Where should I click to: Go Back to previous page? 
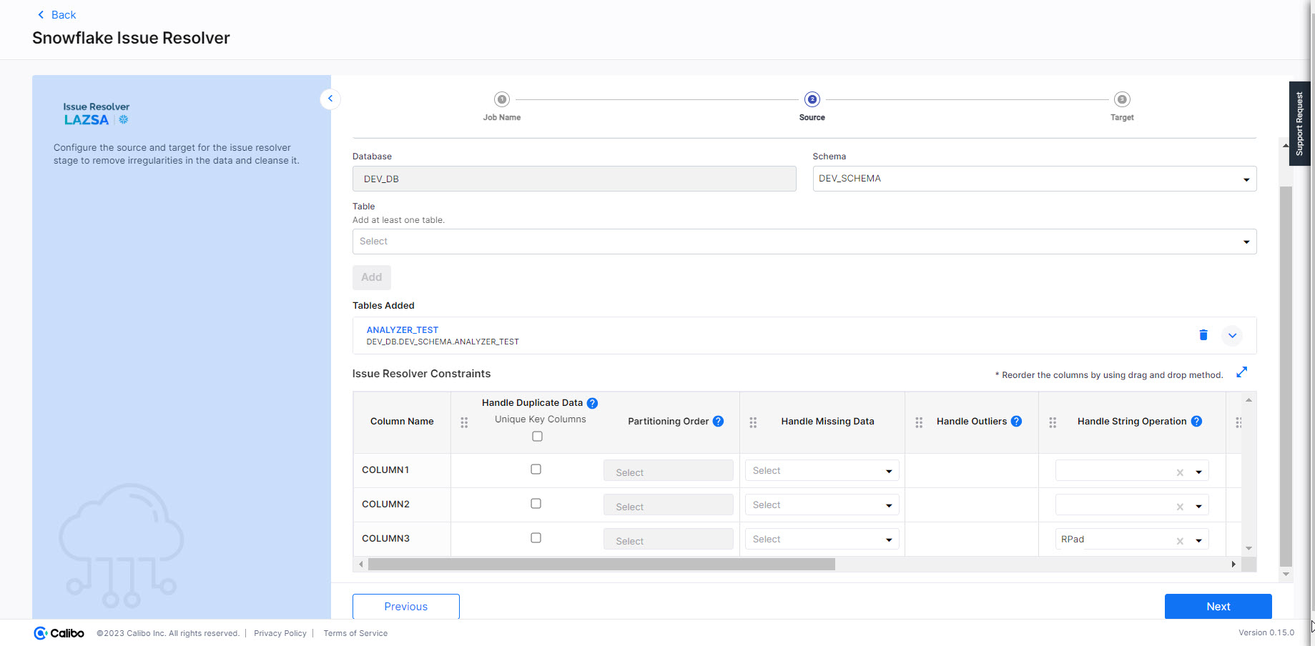56,14
